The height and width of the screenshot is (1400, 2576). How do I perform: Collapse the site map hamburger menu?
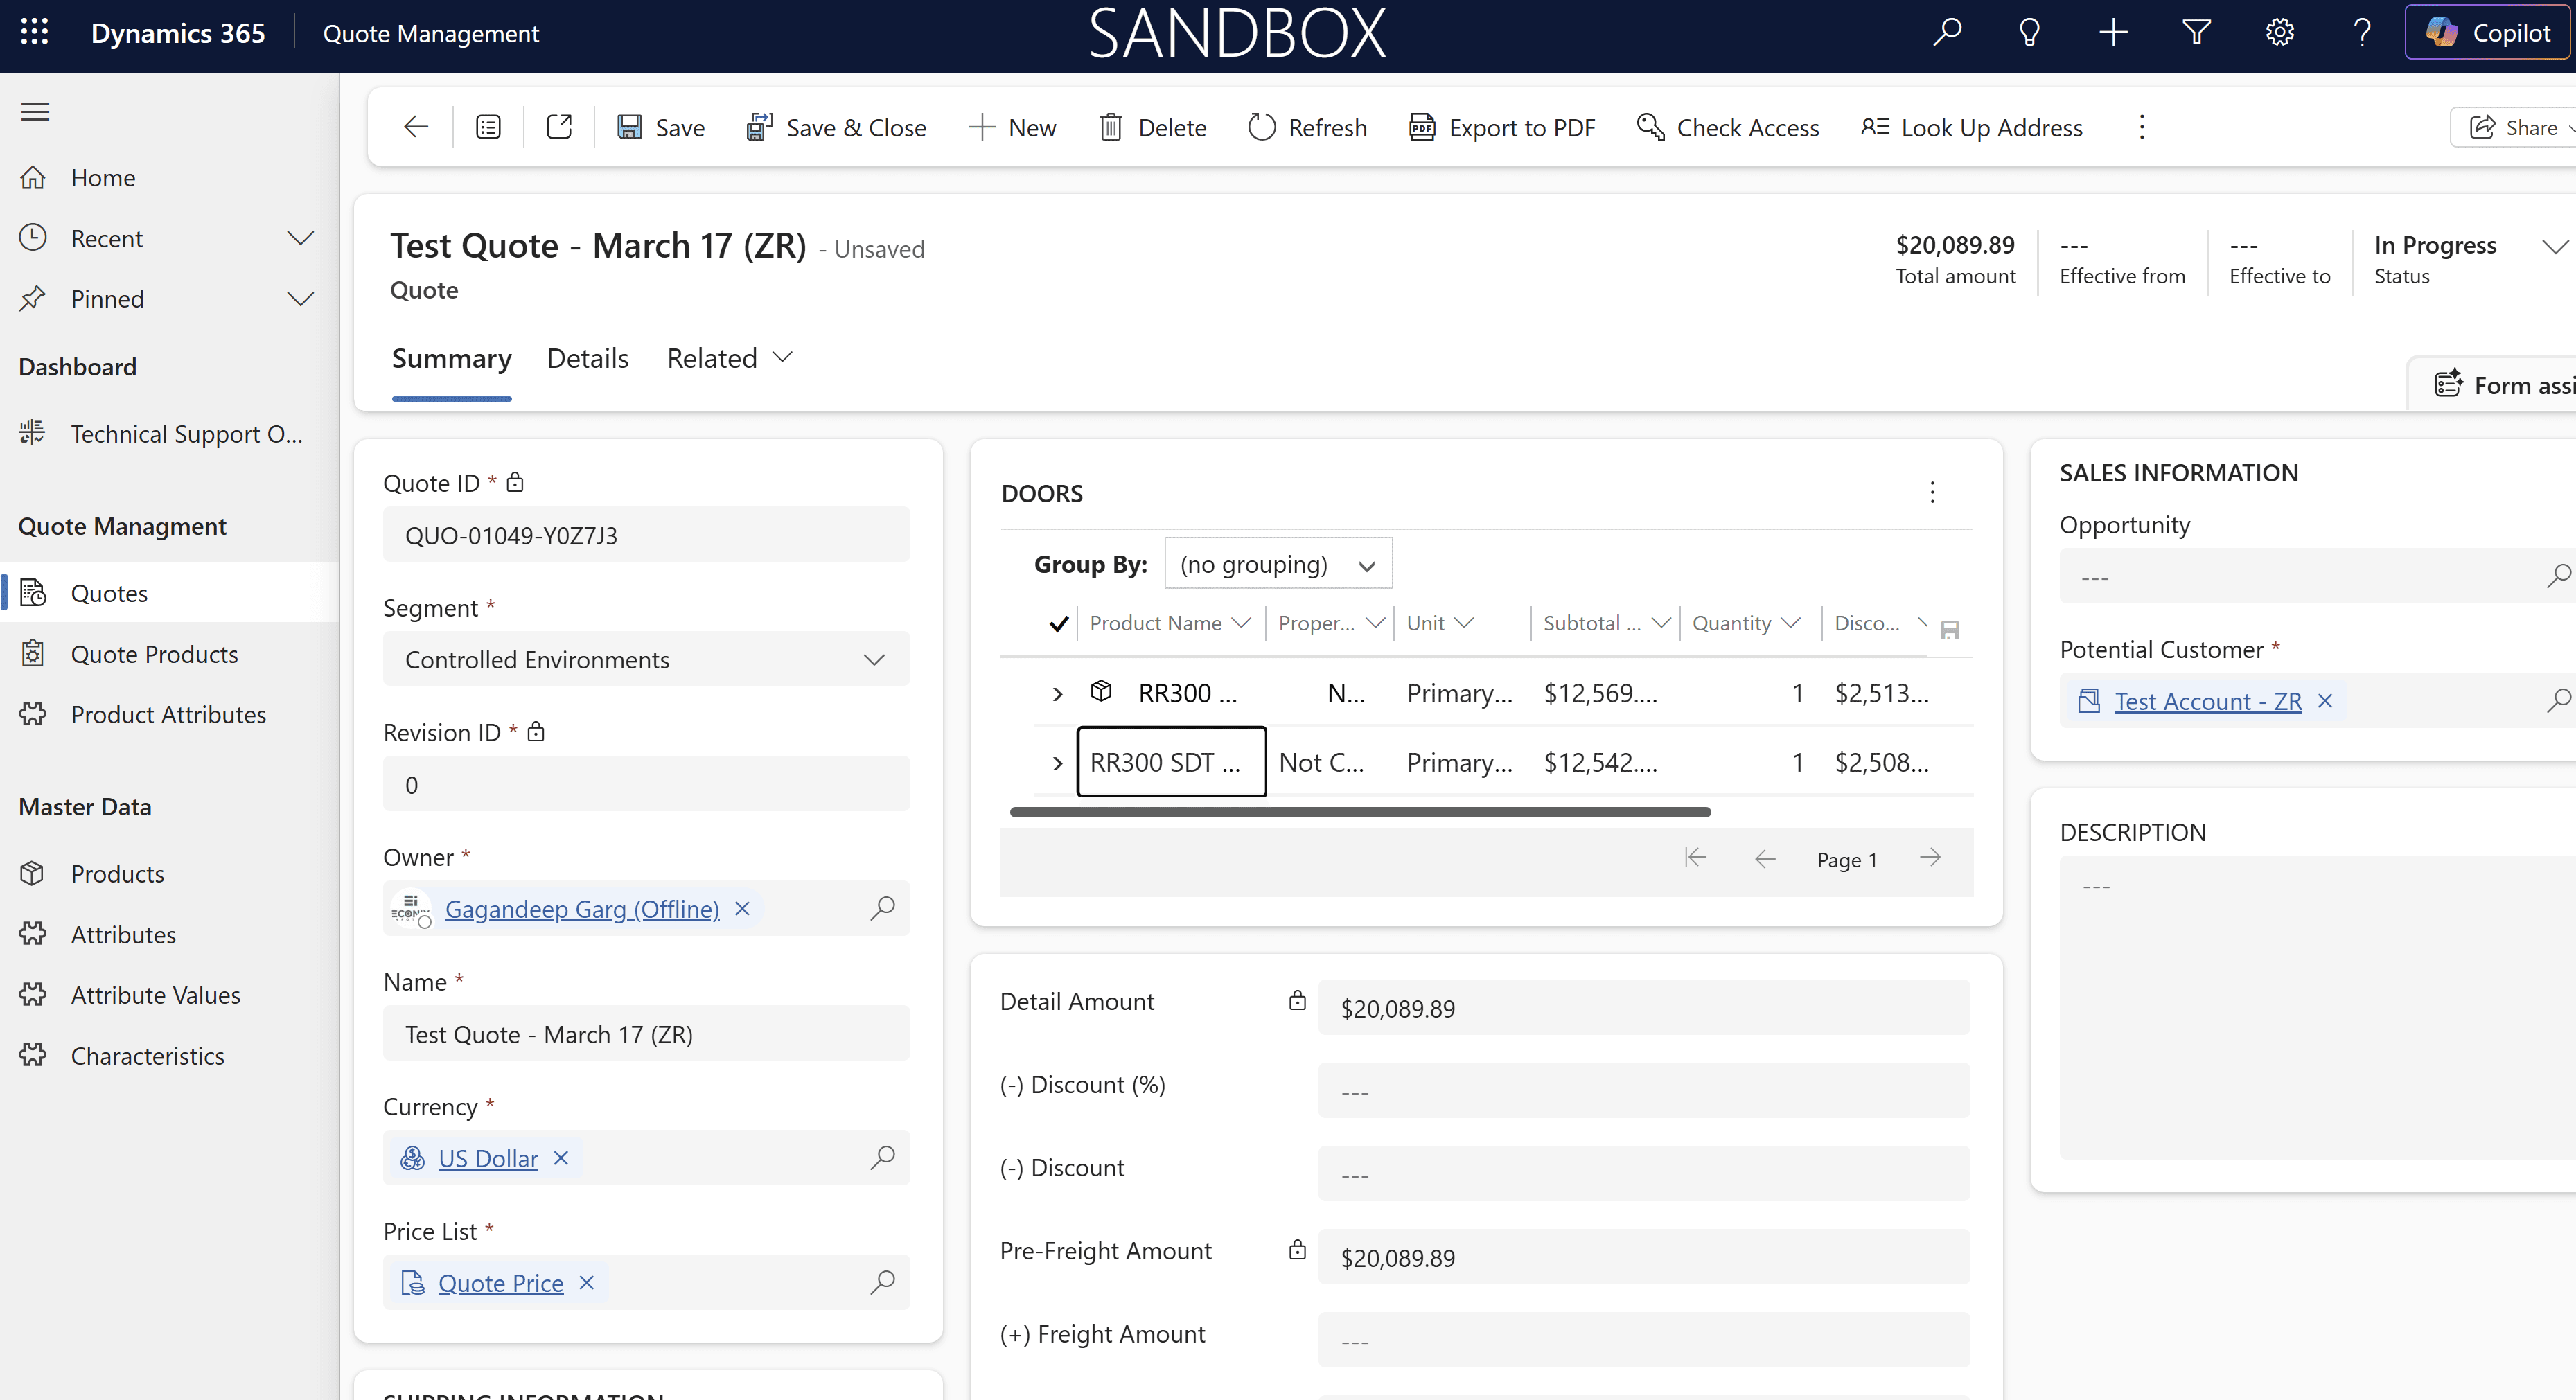35,111
